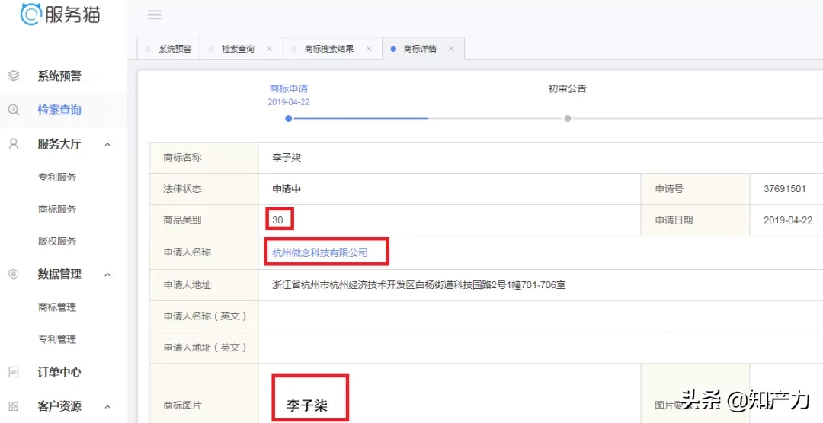
Task: Open 检索查询 in the sidebar
Action: [59, 111]
